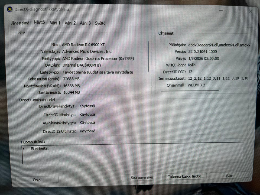Image resolution: width=260 pixels, height=195 pixels.
Task: Open the Ääni 2 tab
Action: click(70, 23)
